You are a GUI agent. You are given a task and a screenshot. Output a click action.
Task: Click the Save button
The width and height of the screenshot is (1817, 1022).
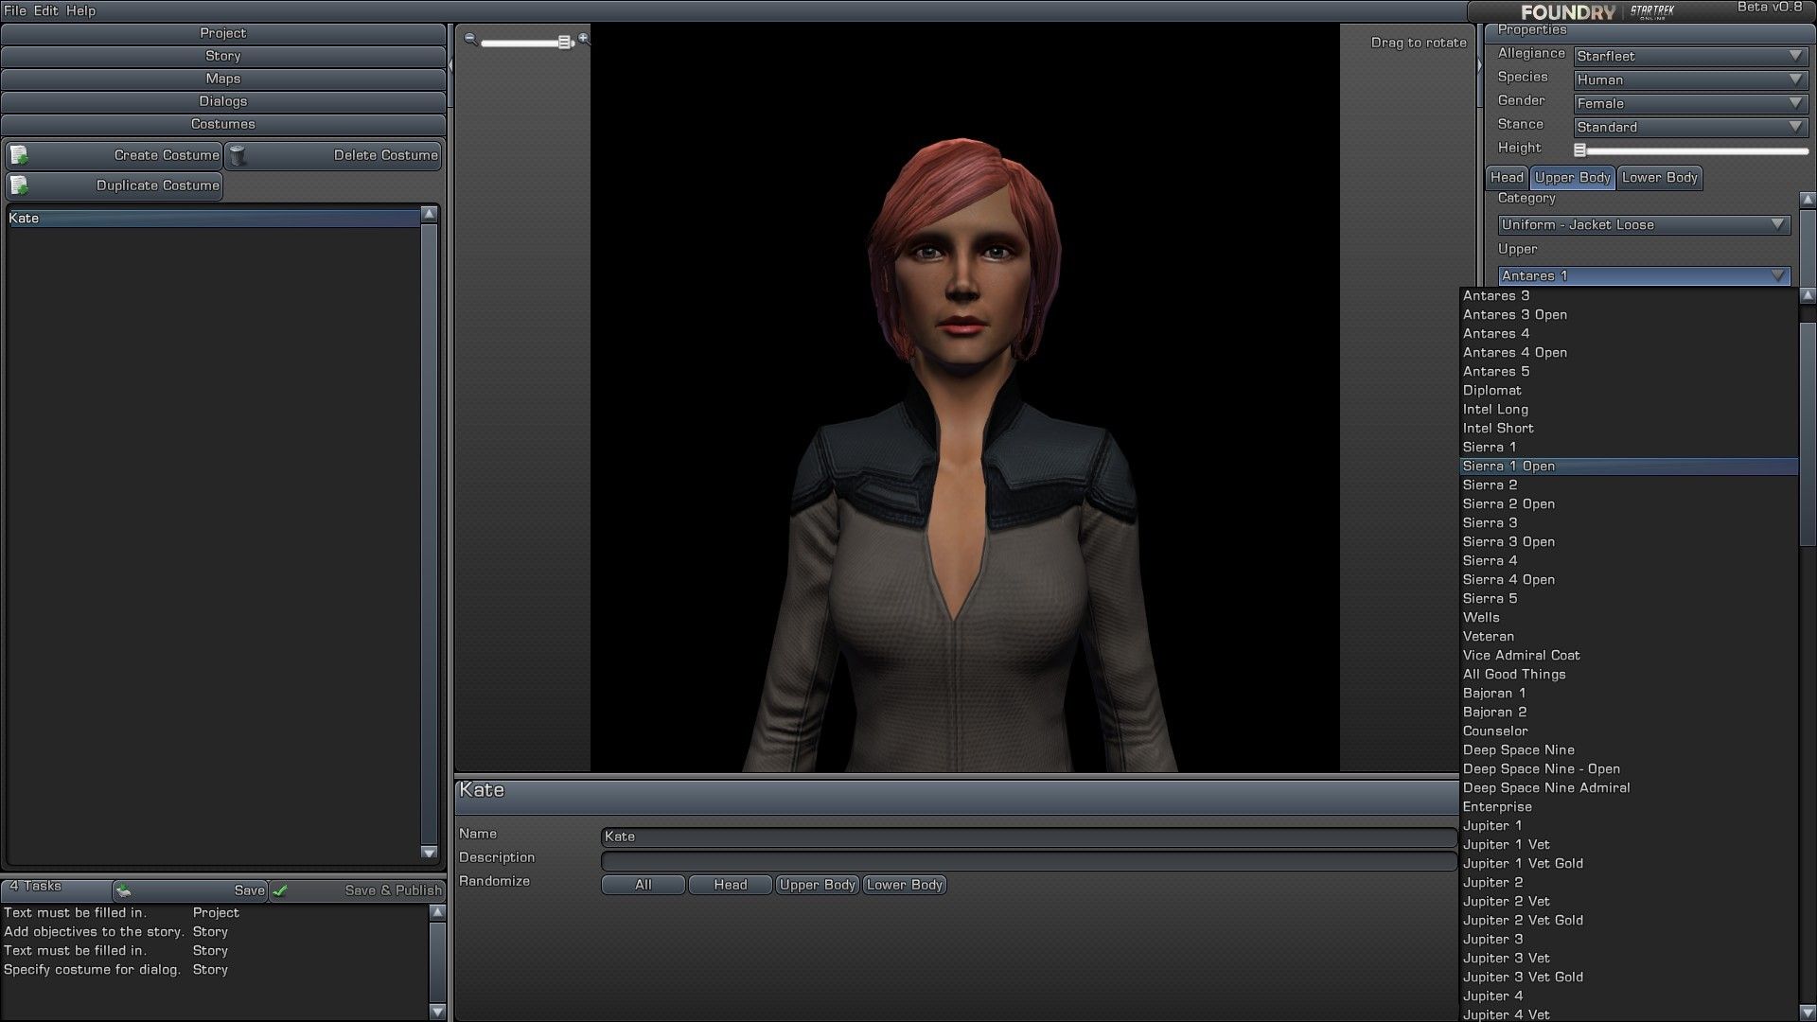point(190,890)
